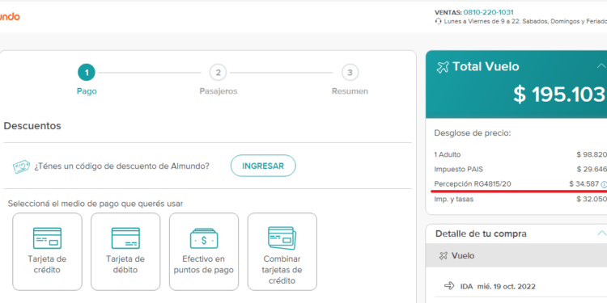Screen dimensions: 607x303
Task: Click the $ 32.050 amount
Action: click(592, 199)
